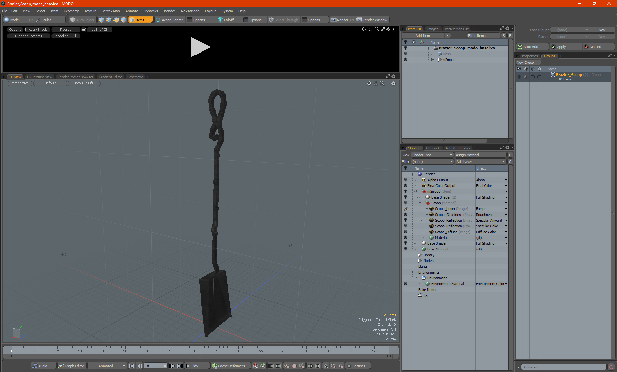The width and height of the screenshot is (617, 372).
Task: Collapse the Environments node
Action: [412, 272]
